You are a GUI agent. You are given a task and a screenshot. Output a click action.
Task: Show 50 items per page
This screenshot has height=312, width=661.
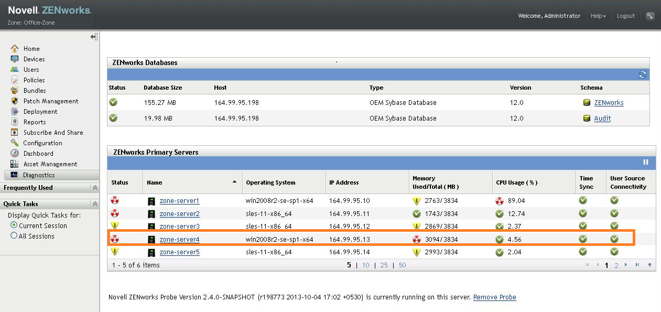[402, 265]
